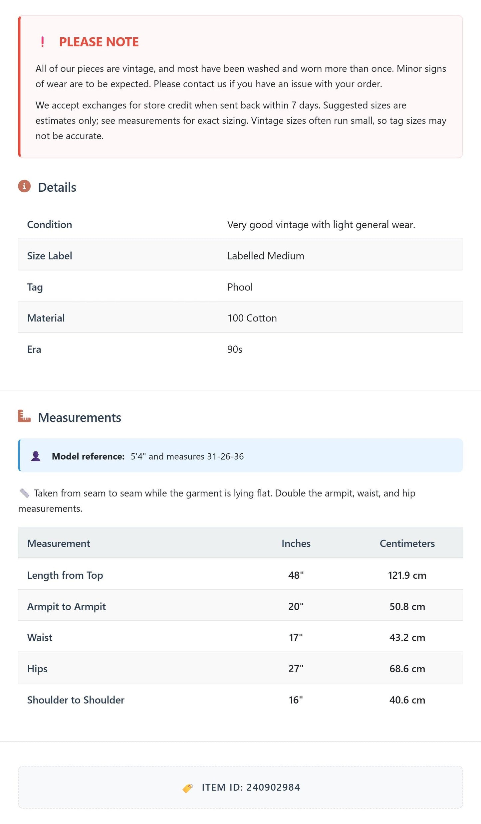Click the small ruler emoji before 'Taken from'
This screenshot has width=481, height=824.
[24, 493]
